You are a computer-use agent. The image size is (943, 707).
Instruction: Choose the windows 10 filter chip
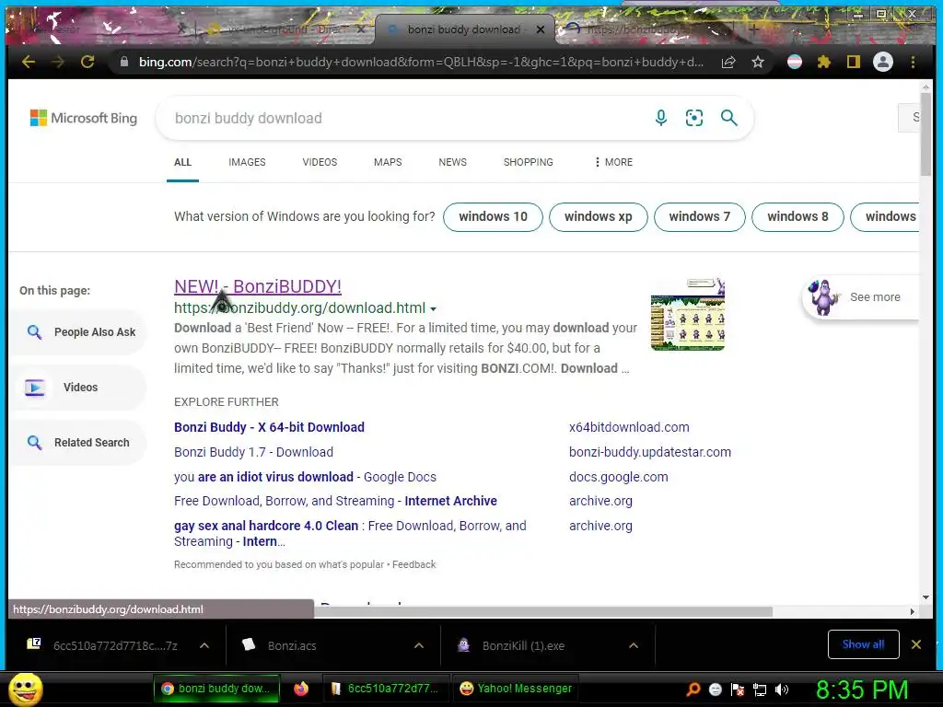[493, 216]
